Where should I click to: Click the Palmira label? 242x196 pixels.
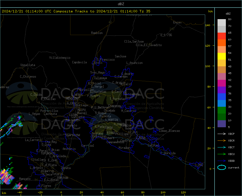pyautogui.click(x=105, y=116)
